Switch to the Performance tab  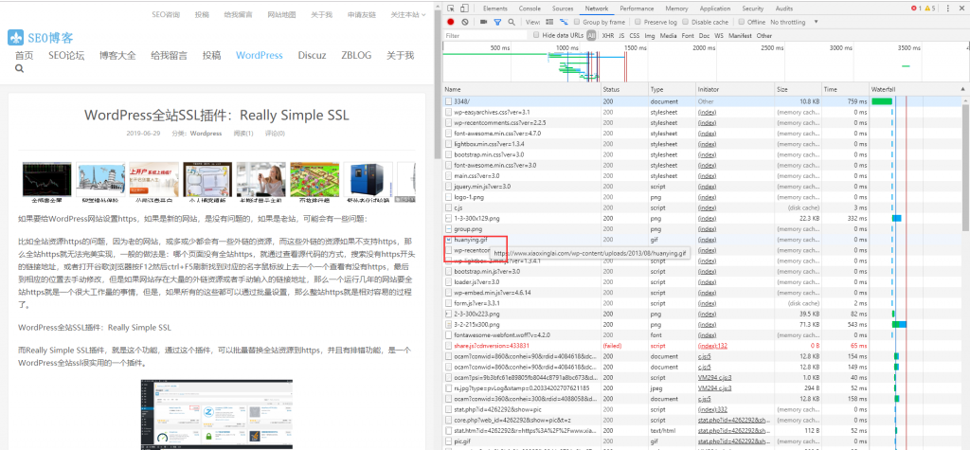coord(638,9)
